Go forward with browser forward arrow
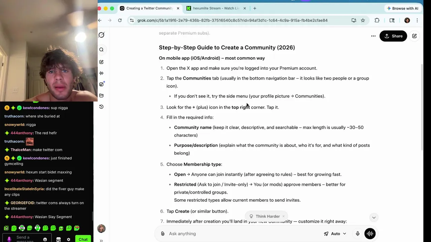 click(x=110, y=21)
